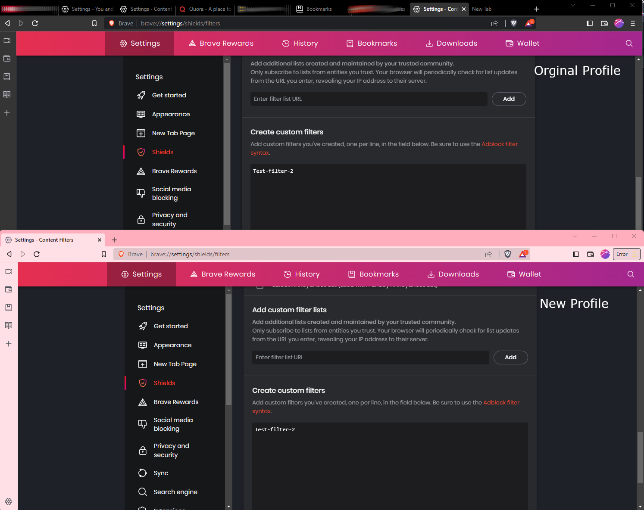Add a sidebar item with the plus icon
This screenshot has height=510, width=644.
point(7,113)
